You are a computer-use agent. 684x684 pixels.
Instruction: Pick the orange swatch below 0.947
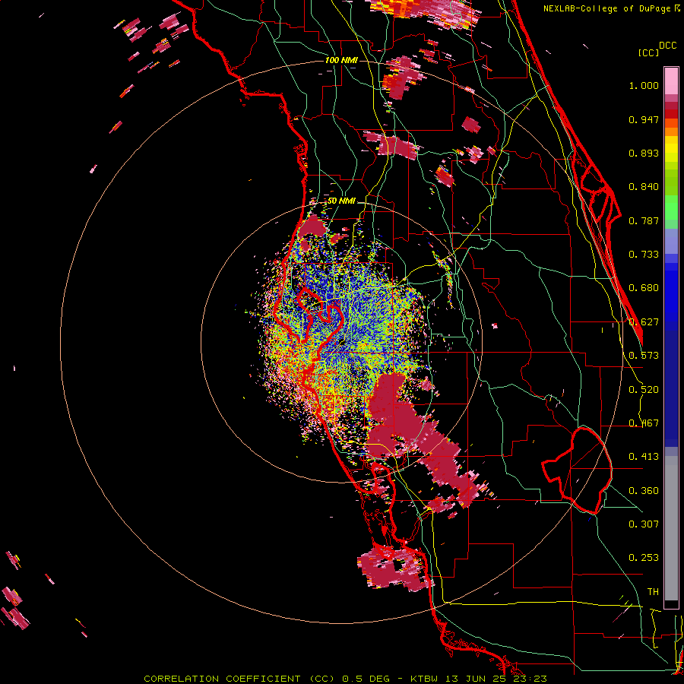671,131
